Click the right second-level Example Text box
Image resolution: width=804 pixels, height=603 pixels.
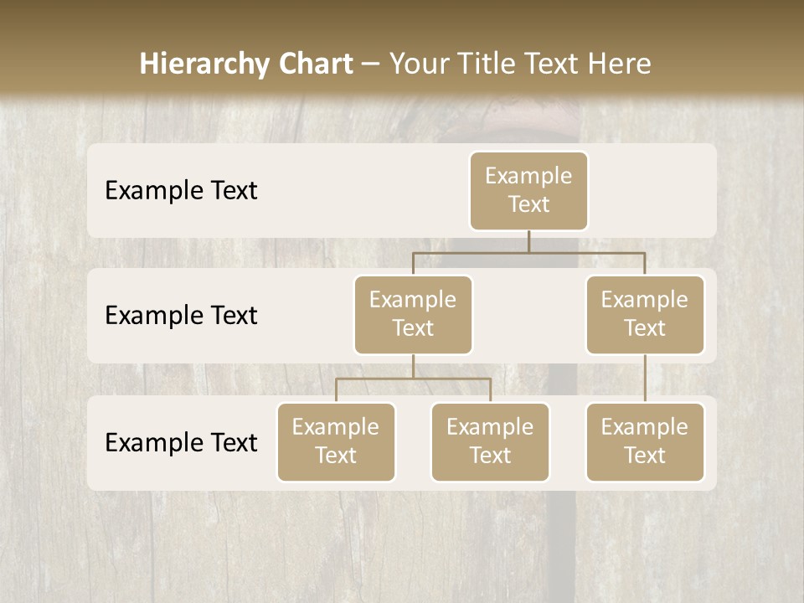(x=645, y=314)
